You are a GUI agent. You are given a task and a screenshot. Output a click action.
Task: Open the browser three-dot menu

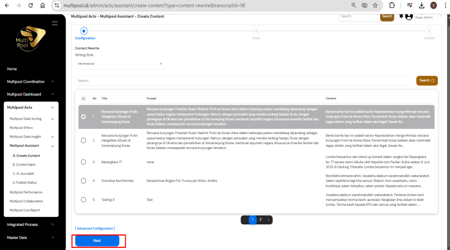(x=445, y=6)
